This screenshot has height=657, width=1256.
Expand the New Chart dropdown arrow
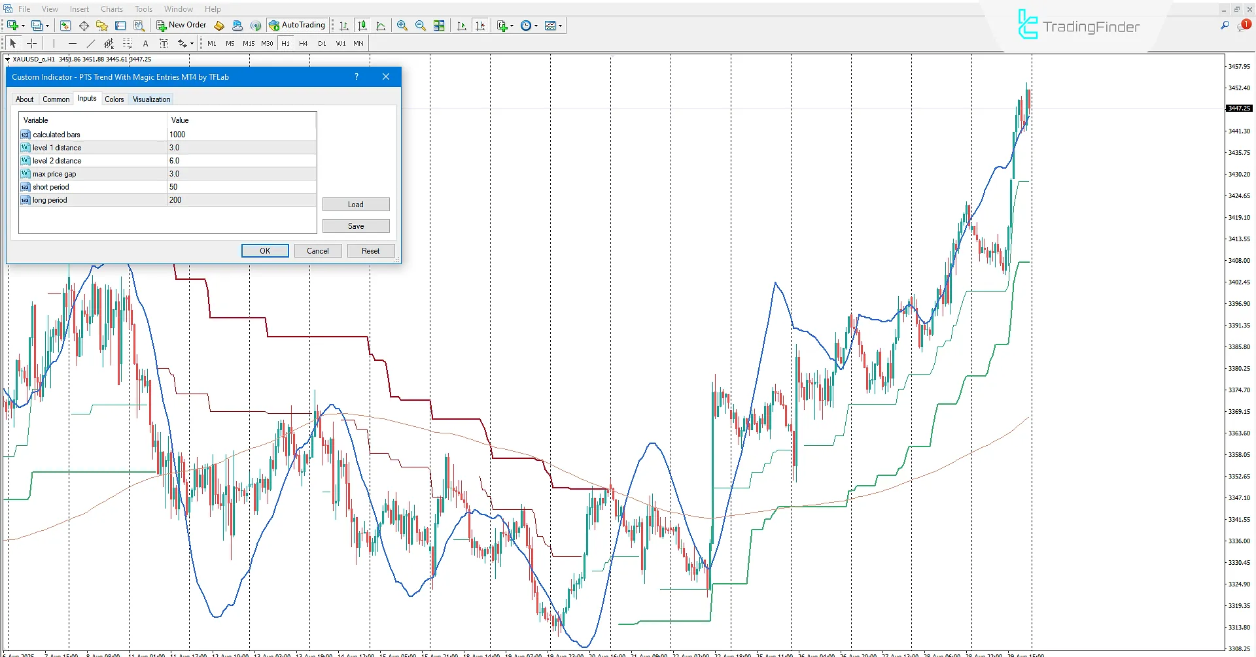(x=23, y=26)
